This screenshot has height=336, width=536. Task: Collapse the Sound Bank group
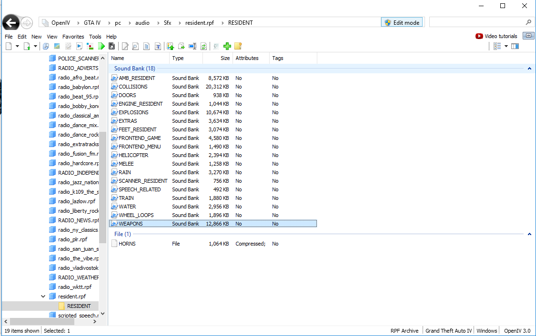529,69
